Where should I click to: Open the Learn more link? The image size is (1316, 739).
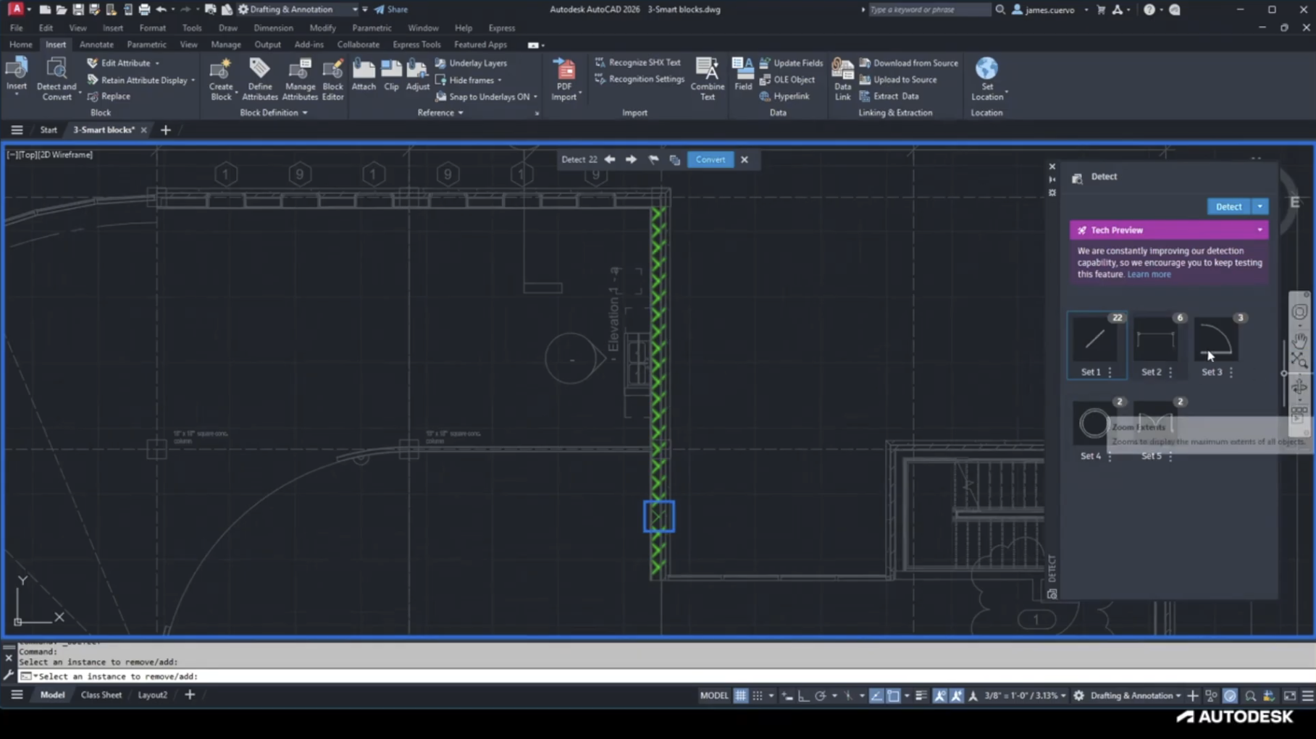[1149, 274]
